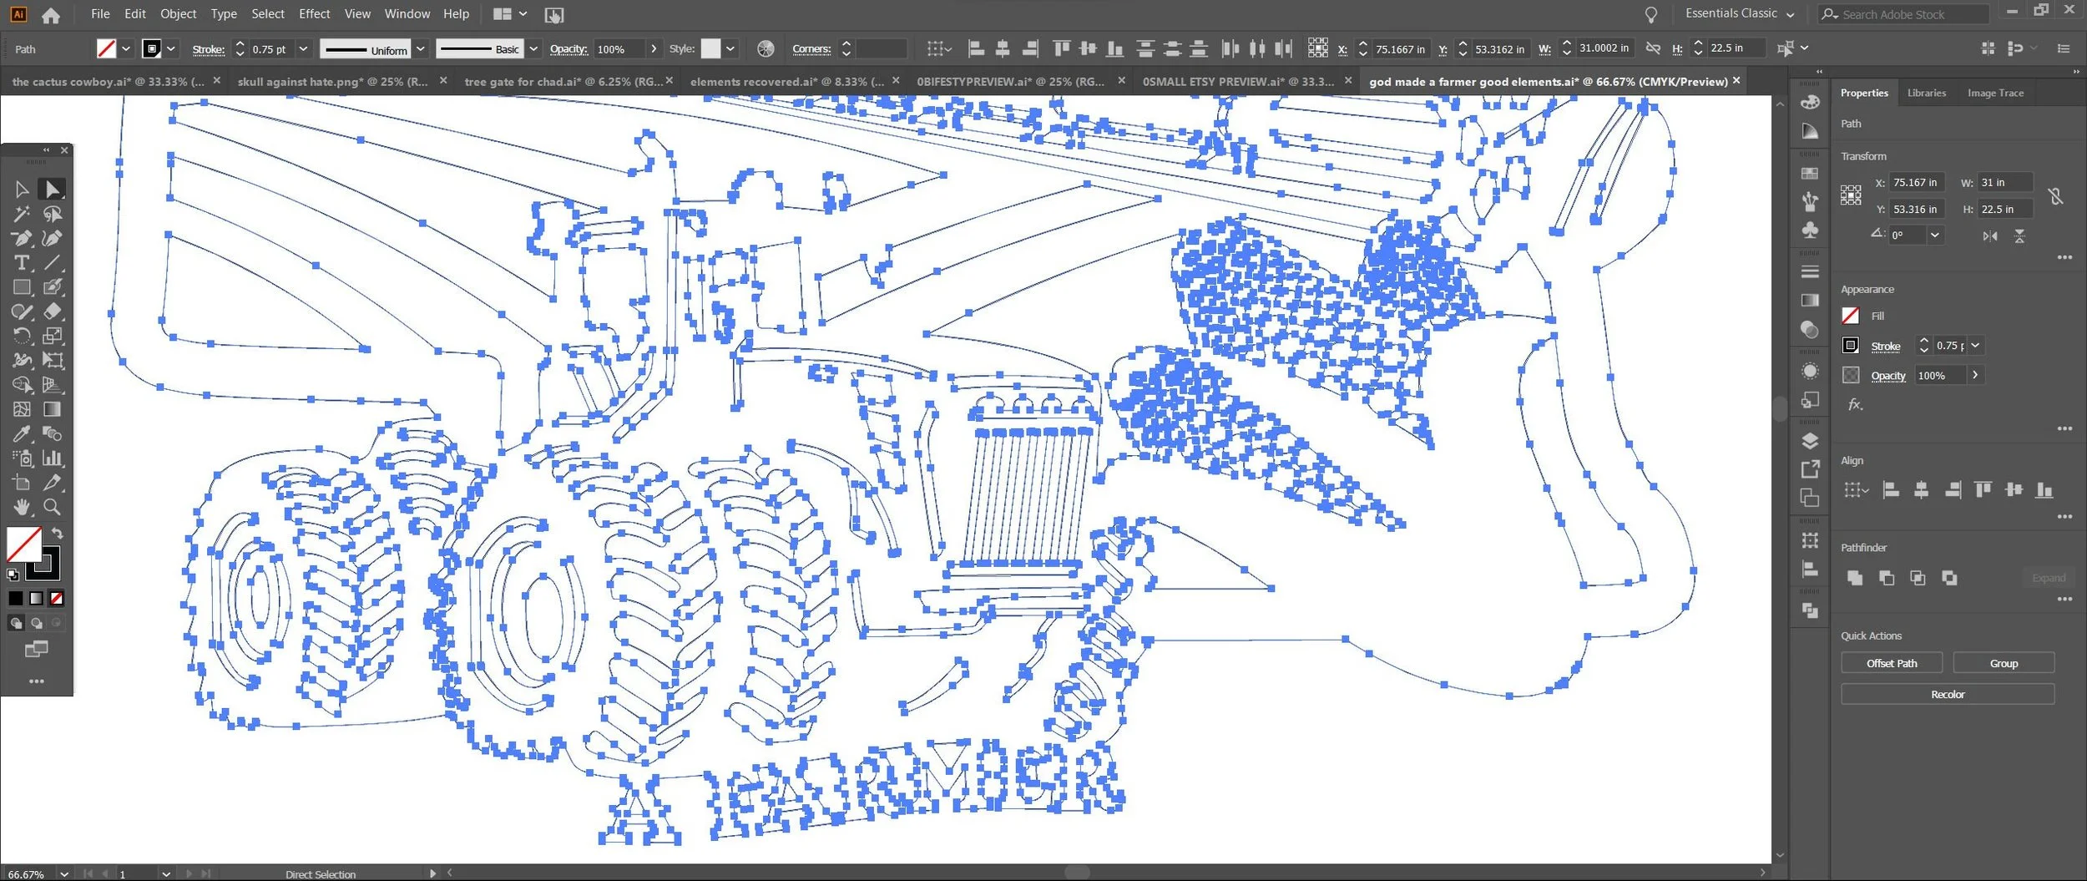Open the rotation angle dropdown
This screenshot has height=881, width=2087.
pyautogui.click(x=1934, y=235)
